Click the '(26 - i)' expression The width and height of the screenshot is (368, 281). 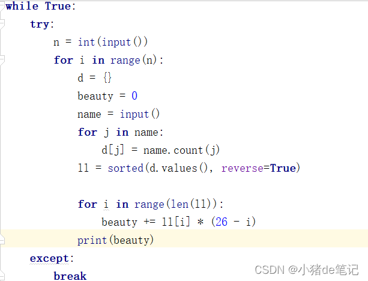pos(234,222)
